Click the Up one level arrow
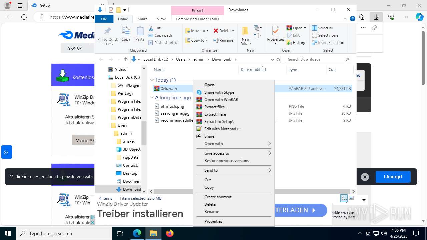This screenshot has height=240, width=427. click(x=125, y=59)
